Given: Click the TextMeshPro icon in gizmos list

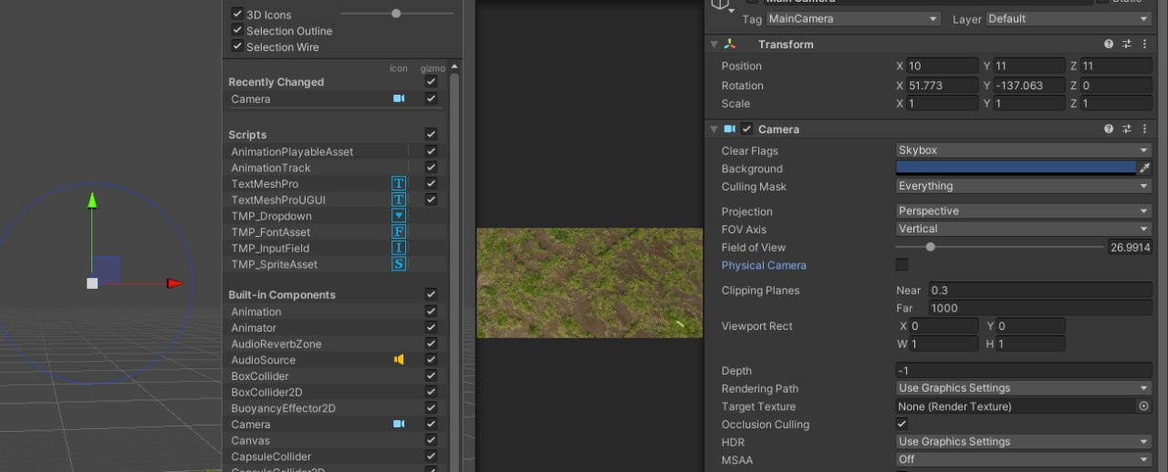Looking at the screenshot, I should click(x=398, y=184).
